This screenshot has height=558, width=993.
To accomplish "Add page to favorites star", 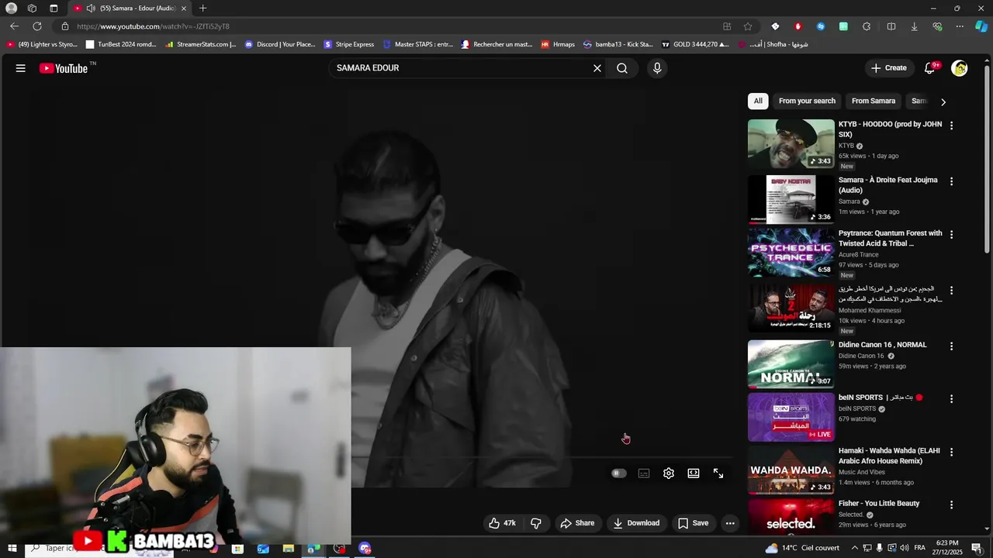I will pos(748,26).
